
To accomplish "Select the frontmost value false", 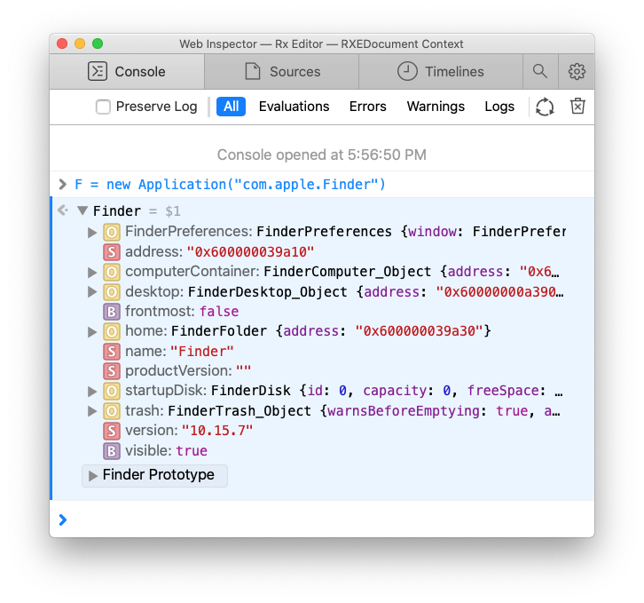I will [219, 312].
